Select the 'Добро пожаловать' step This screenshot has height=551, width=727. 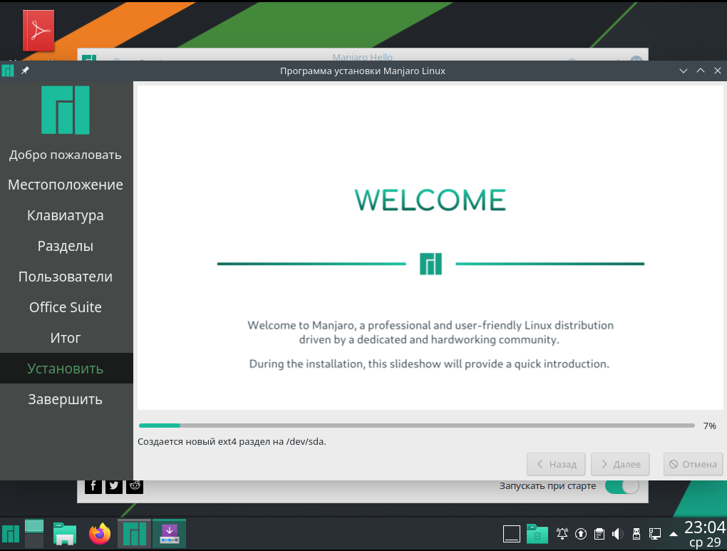click(66, 155)
